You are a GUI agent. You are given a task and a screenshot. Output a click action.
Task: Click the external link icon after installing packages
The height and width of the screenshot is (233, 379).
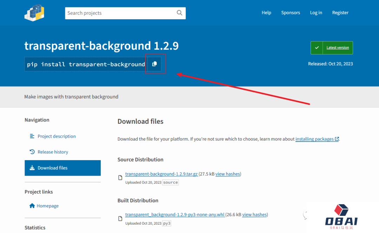337,139
